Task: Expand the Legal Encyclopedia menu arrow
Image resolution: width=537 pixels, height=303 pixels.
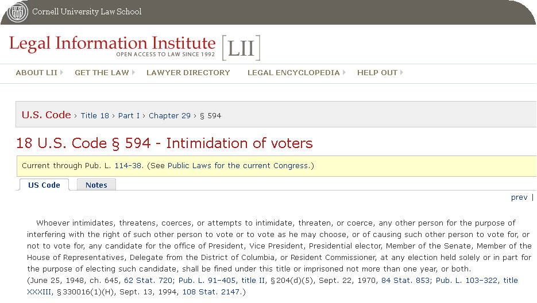Action: (x=344, y=72)
